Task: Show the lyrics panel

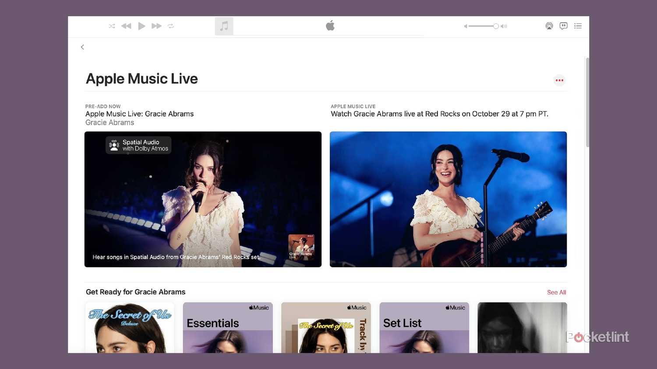Action: [x=563, y=26]
